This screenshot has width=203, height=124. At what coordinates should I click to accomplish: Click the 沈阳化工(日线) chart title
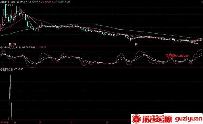8,2
